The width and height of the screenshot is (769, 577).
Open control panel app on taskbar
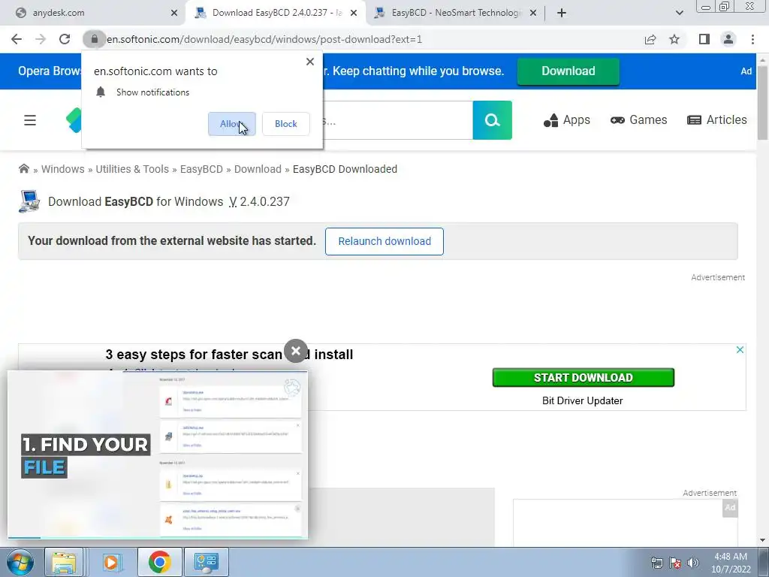coord(207,562)
